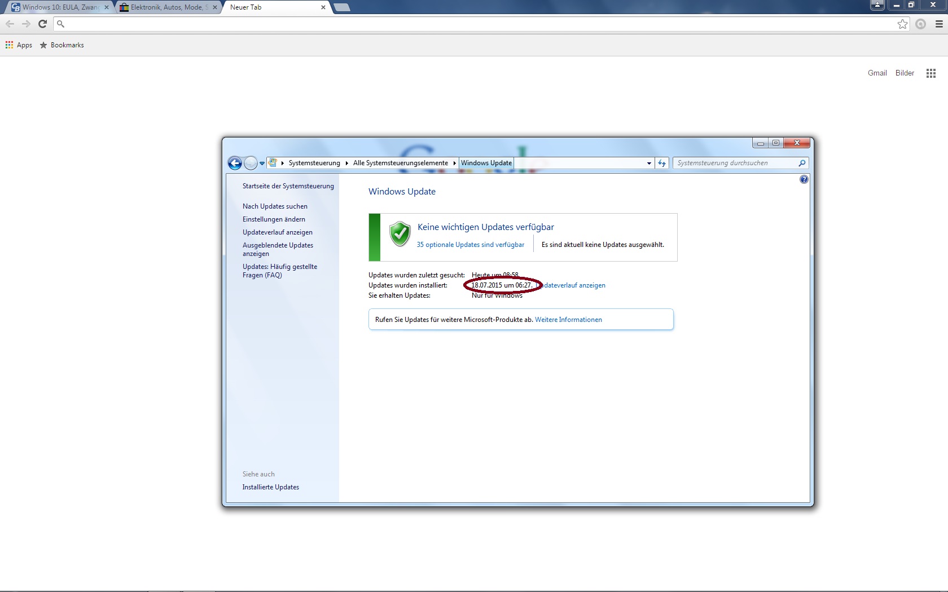Go back in the Control Panel window
This screenshot has height=592, width=948.
tap(235, 163)
